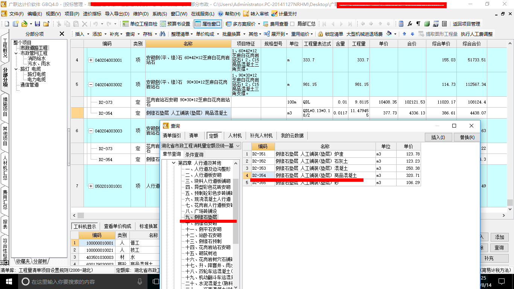The image size is (514, 289).
Task: Click 插入(I) button in 查询 dialog
Action: 438,137
